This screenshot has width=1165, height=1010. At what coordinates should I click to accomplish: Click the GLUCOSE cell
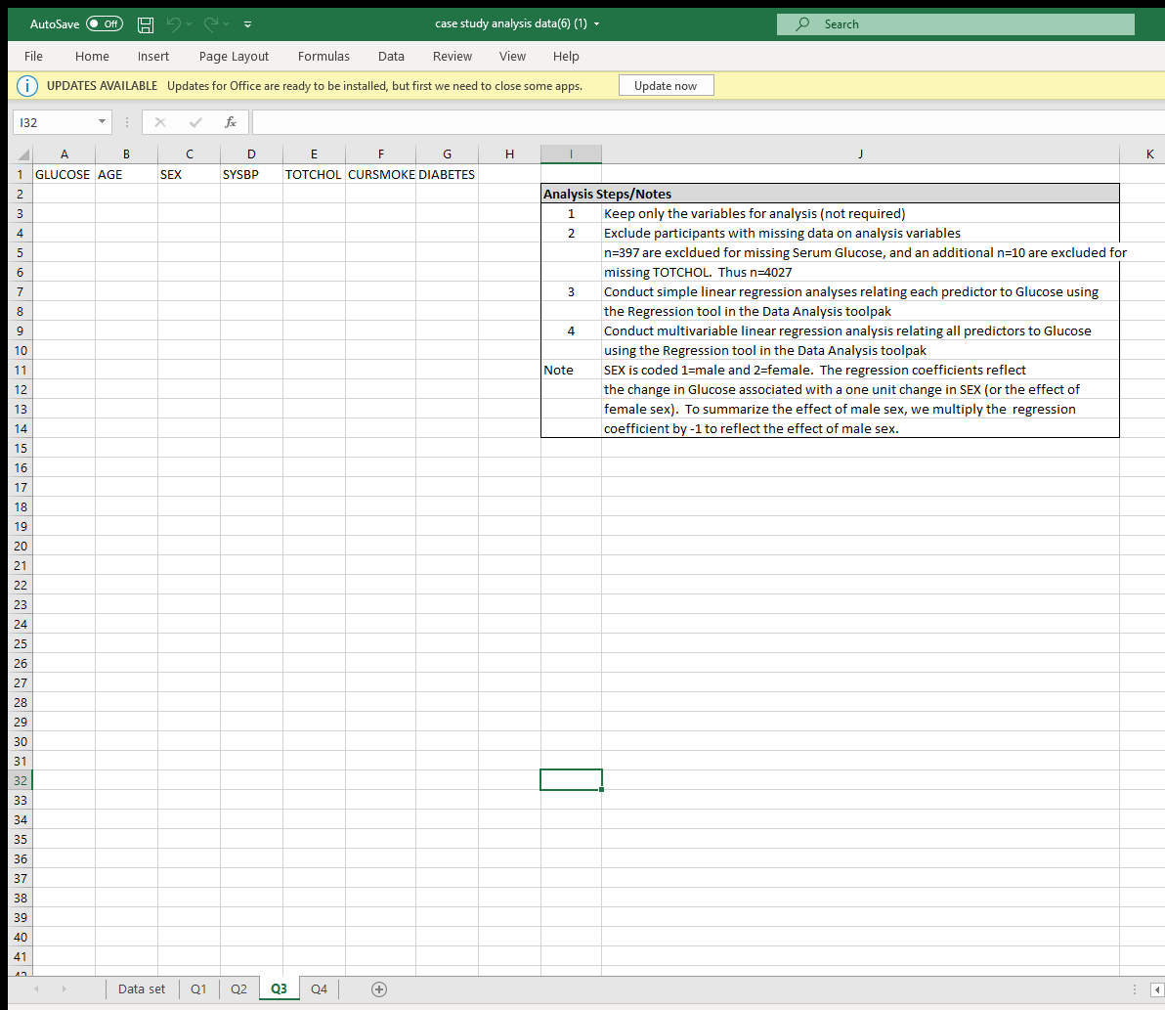pyautogui.click(x=64, y=175)
